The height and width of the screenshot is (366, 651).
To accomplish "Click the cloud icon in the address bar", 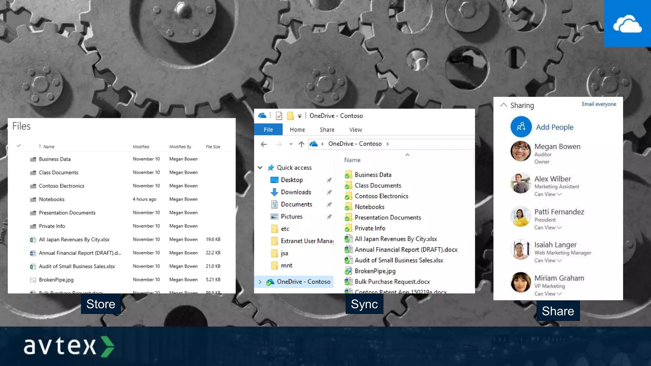I will pos(314,144).
